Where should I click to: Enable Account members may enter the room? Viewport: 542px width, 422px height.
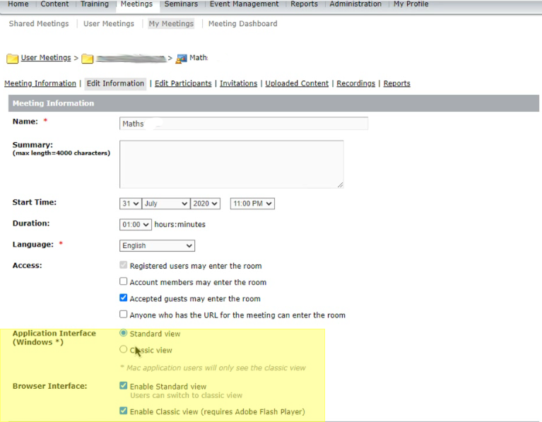(x=124, y=282)
